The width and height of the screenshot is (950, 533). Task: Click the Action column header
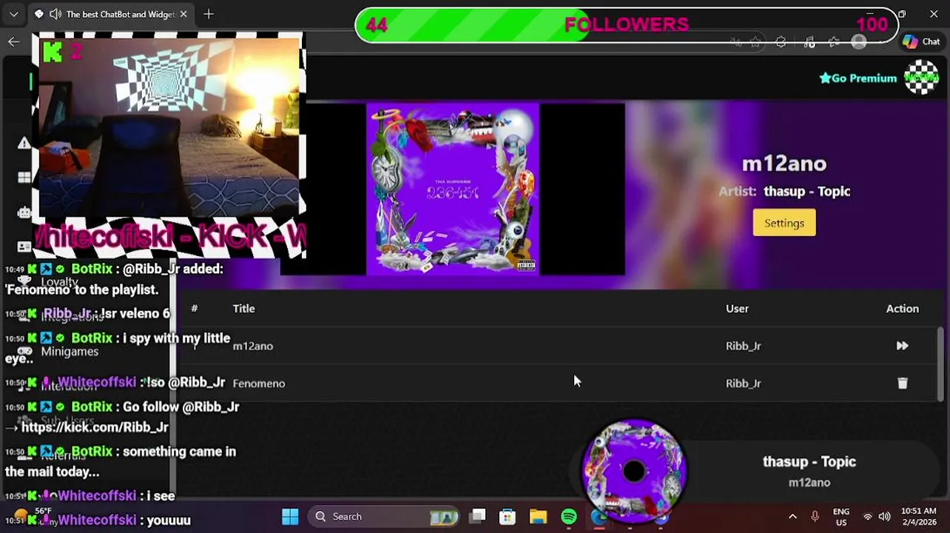(903, 309)
